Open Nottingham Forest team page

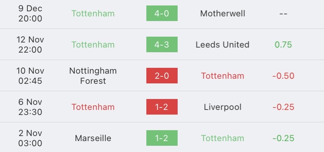pos(93,76)
